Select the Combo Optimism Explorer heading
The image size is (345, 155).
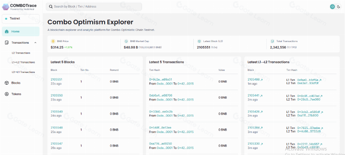tap(90, 22)
